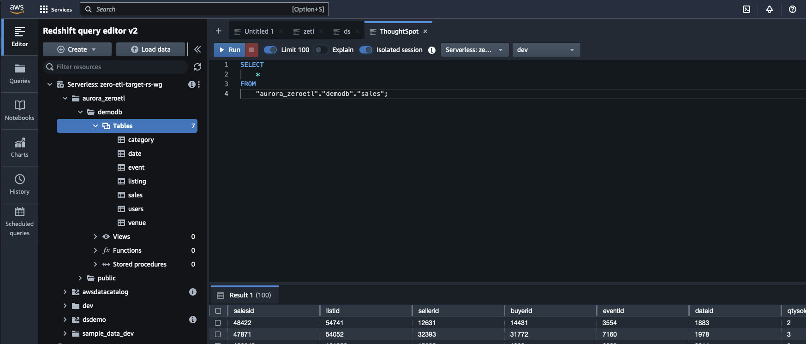Open the help question mark icon
The width and height of the screenshot is (806, 344).
[793, 9]
